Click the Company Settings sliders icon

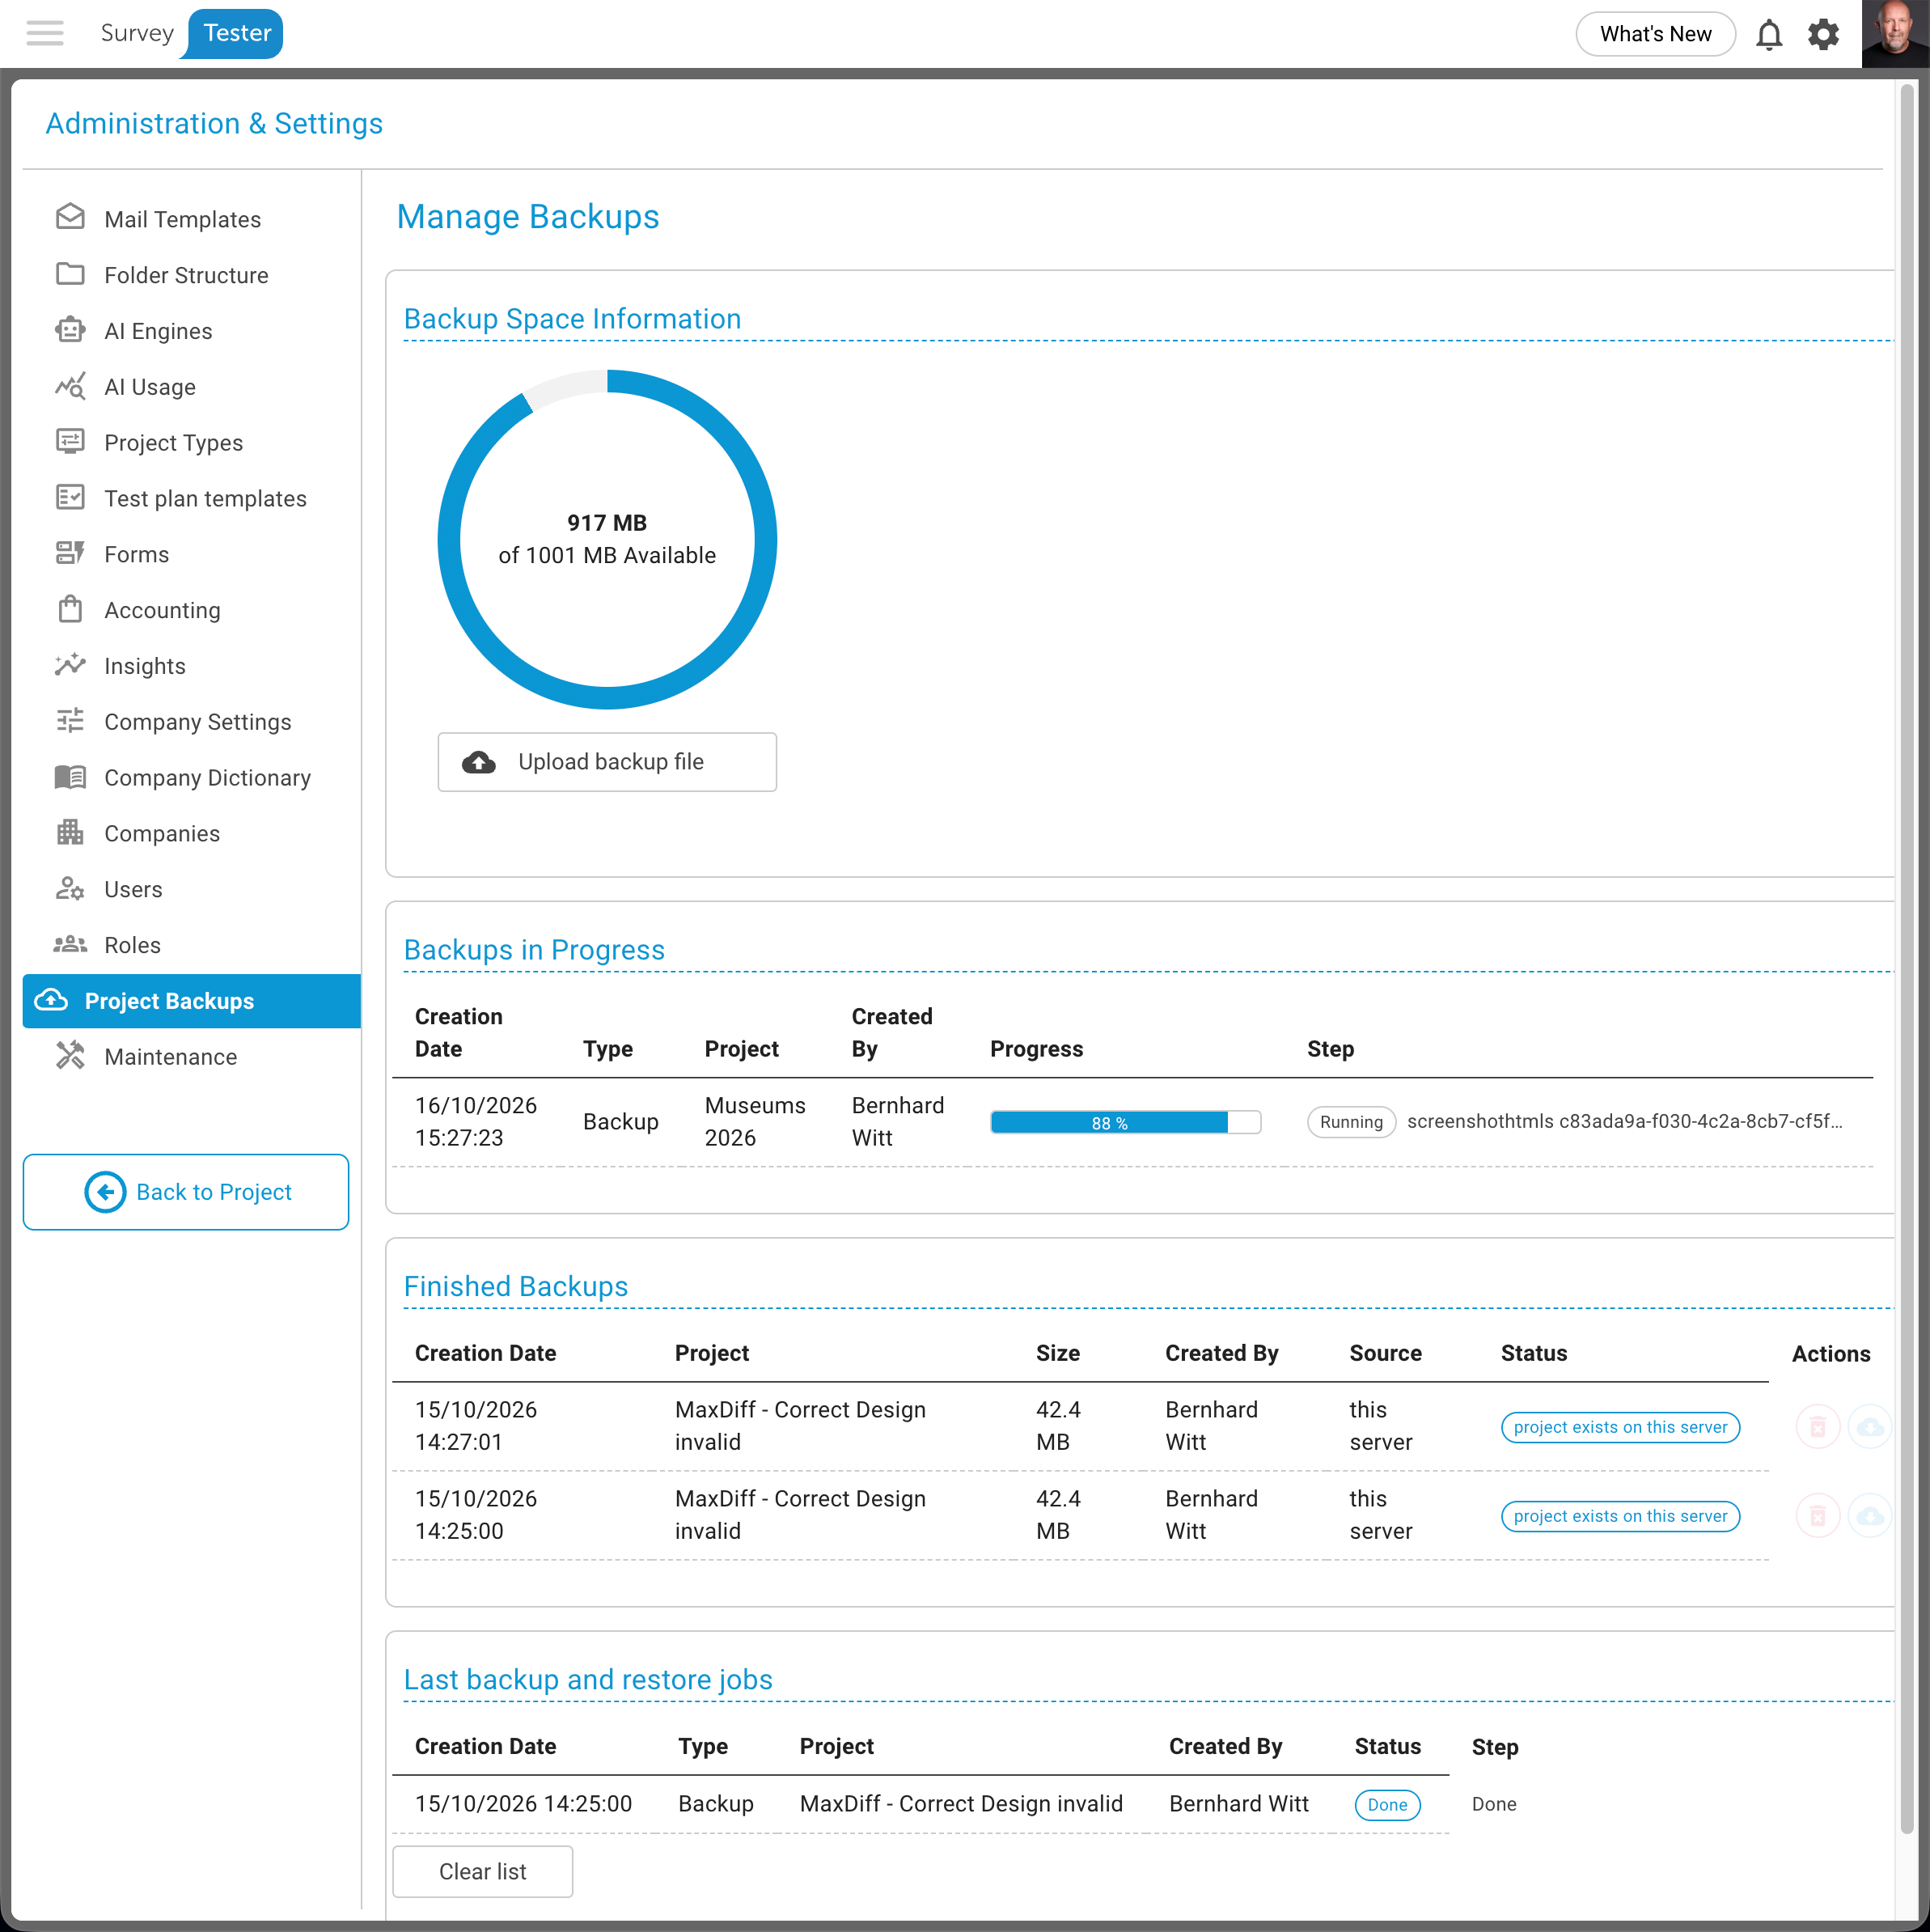(70, 720)
